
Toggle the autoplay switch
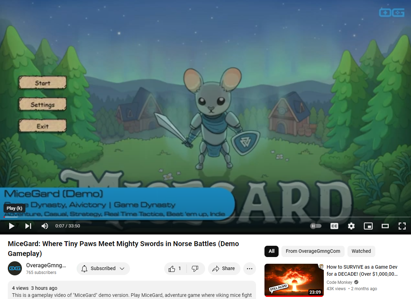click(316, 226)
